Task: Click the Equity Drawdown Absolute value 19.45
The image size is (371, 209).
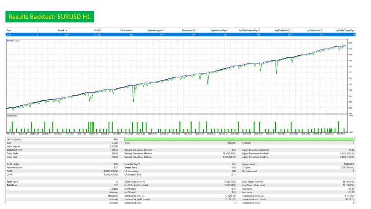Action: coord(352,150)
